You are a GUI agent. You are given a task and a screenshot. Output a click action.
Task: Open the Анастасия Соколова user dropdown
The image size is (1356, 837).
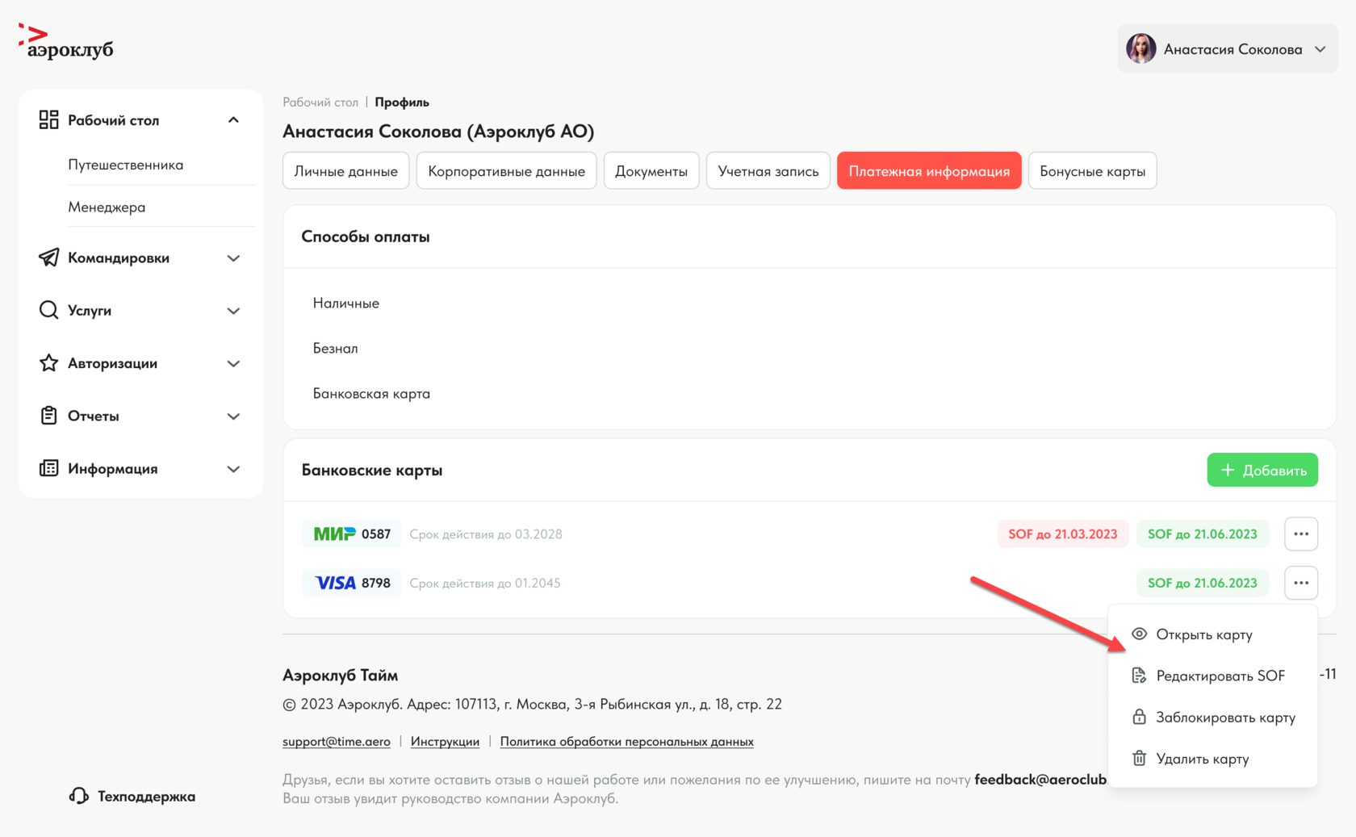(1227, 49)
